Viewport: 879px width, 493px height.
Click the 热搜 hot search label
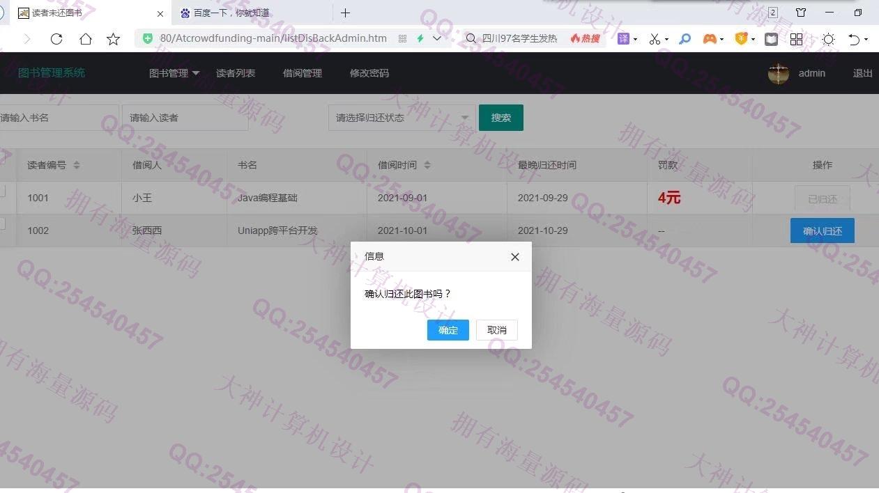point(586,38)
